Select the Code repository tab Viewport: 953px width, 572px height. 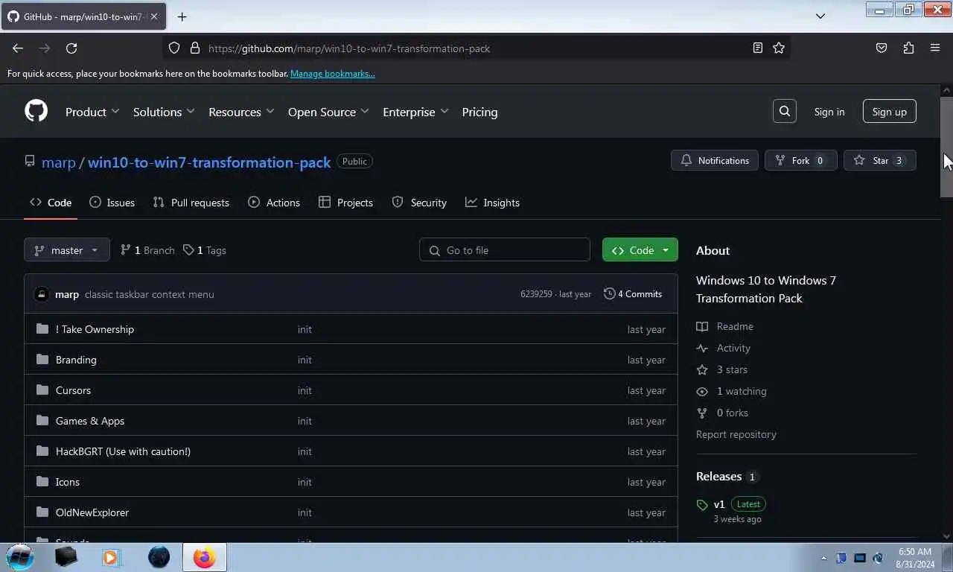pos(51,203)
